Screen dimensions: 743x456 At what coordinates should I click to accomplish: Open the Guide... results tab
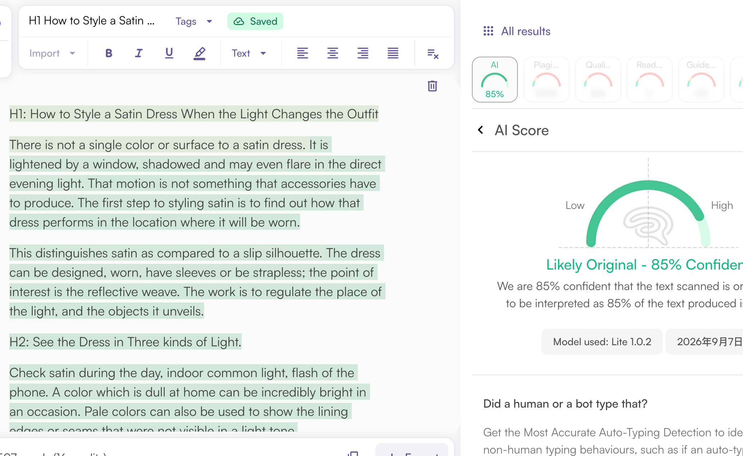(701, 80)
